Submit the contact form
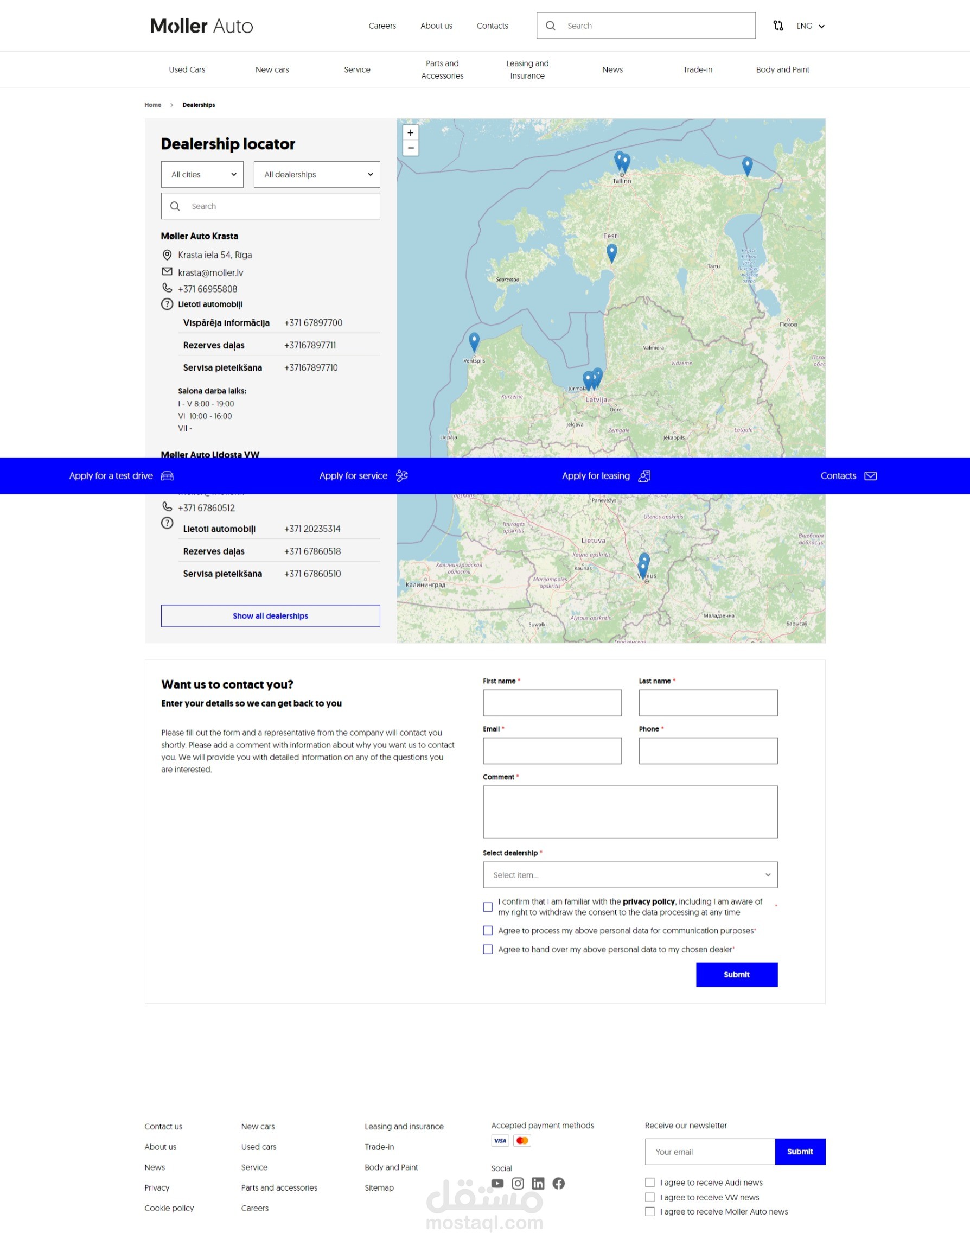Viewport: 970px width, 1258px height. (x=737, y=975)
